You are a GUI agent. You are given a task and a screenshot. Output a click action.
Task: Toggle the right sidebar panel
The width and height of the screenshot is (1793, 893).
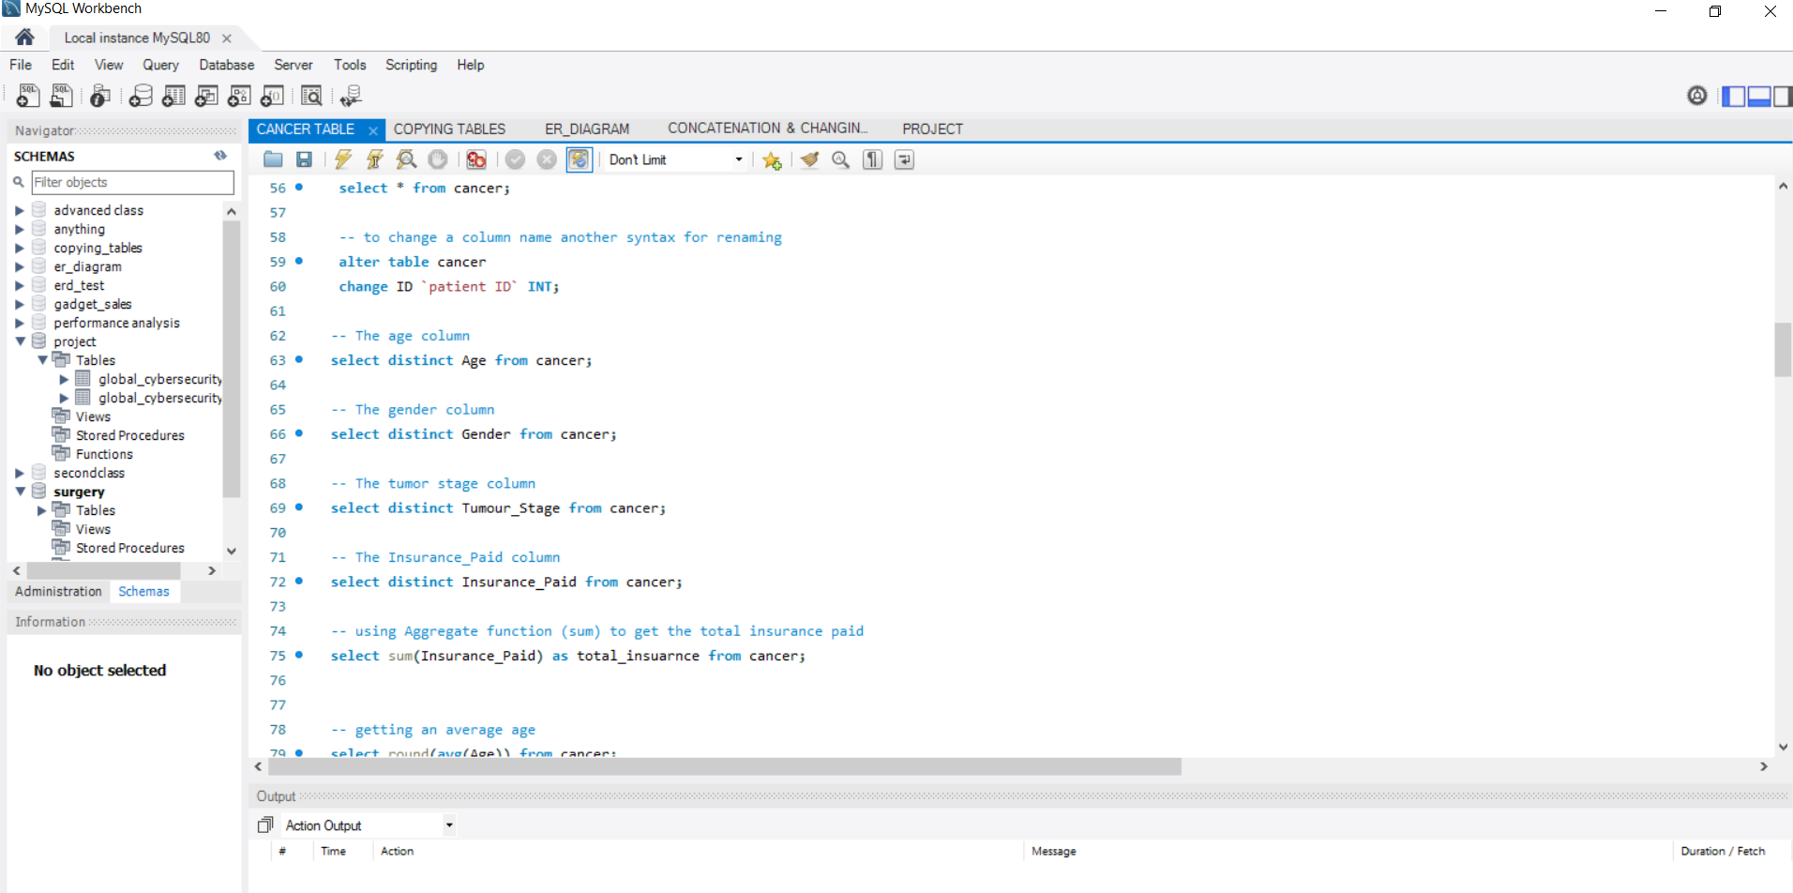tap(1783, 96)
